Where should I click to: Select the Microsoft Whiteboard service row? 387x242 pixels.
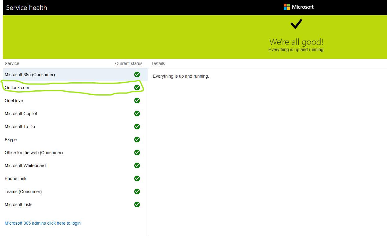click(x=75, y=166)
